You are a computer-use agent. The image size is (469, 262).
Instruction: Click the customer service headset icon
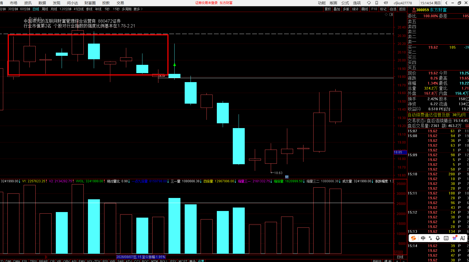tap(369, 3)
